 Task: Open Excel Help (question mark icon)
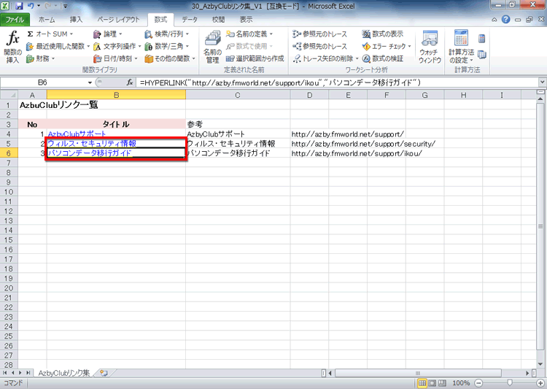[x=505, y=20]
